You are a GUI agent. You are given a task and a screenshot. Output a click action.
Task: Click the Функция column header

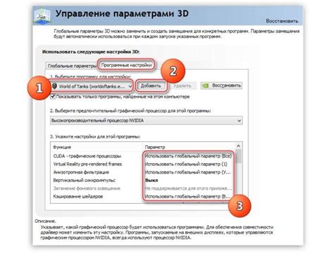pos(62,147)
